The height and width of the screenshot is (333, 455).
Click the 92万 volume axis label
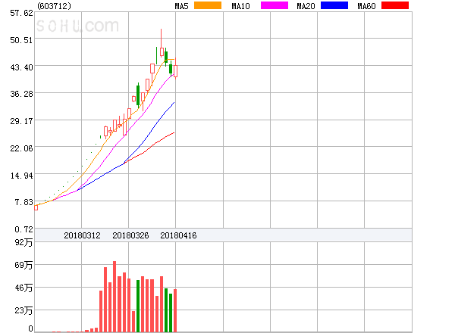(24, 242)
